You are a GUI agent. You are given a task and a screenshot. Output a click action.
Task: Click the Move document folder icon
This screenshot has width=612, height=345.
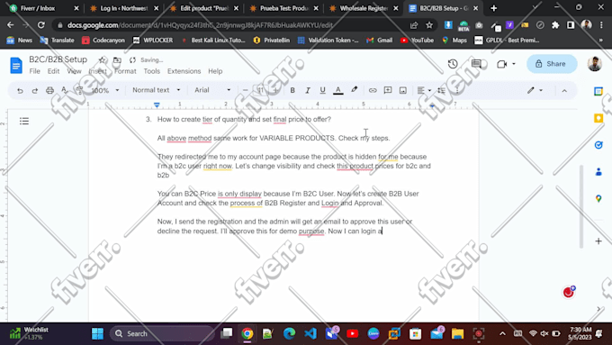[117, 59]
